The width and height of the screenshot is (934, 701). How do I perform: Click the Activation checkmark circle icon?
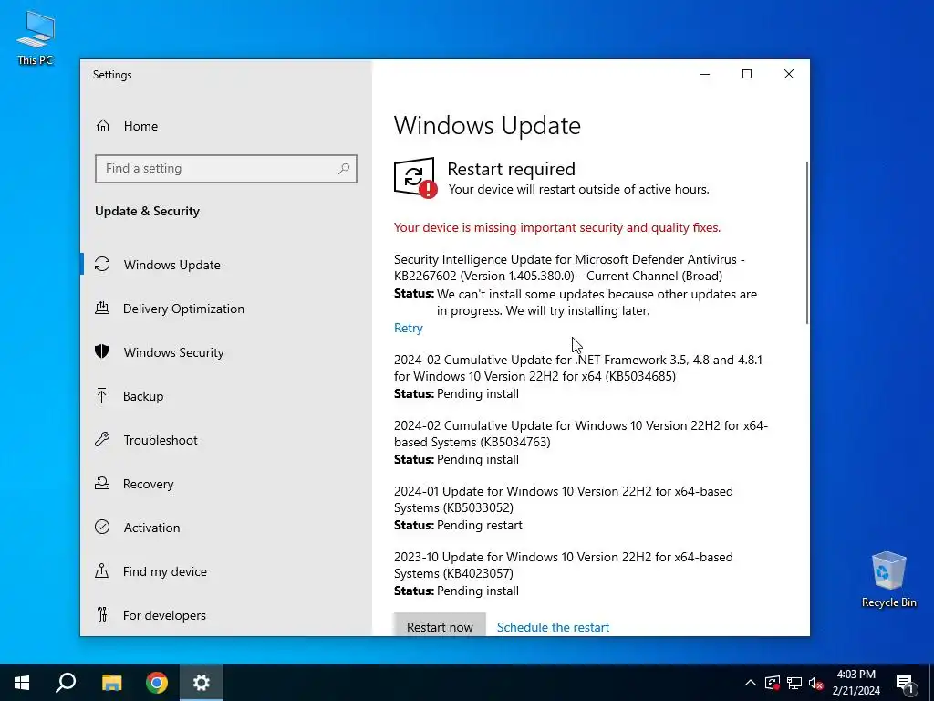pos(102,527)
